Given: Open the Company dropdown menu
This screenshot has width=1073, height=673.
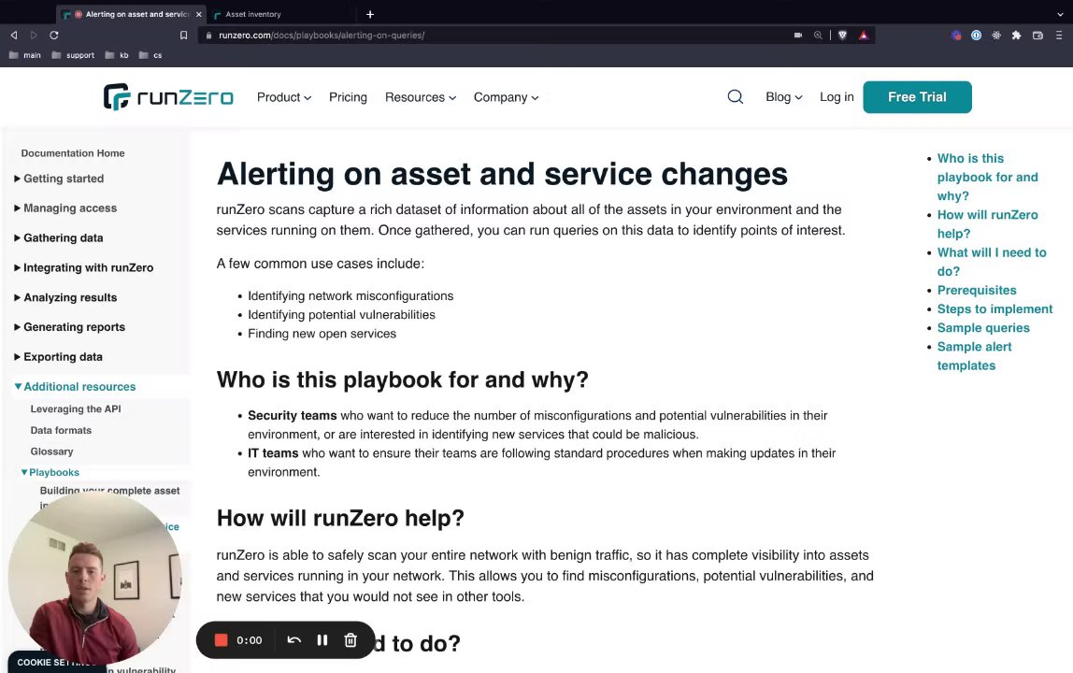Looking at the screenshot, I should pyautogui.click(x=507, y=97).
